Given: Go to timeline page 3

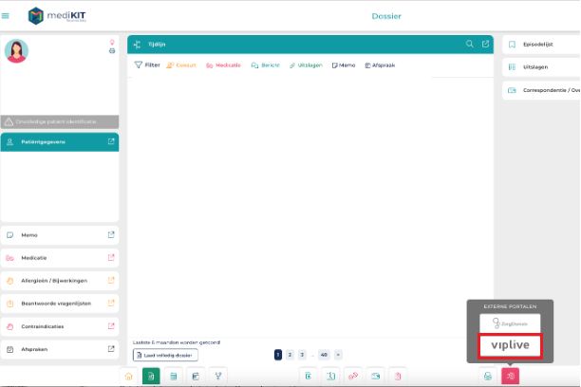Looking at the screenshot, I should point(302,355).
